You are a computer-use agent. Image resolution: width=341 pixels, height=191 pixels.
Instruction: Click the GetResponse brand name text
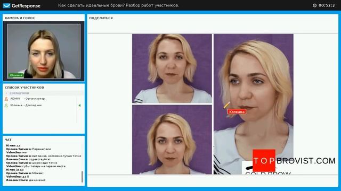26,6
